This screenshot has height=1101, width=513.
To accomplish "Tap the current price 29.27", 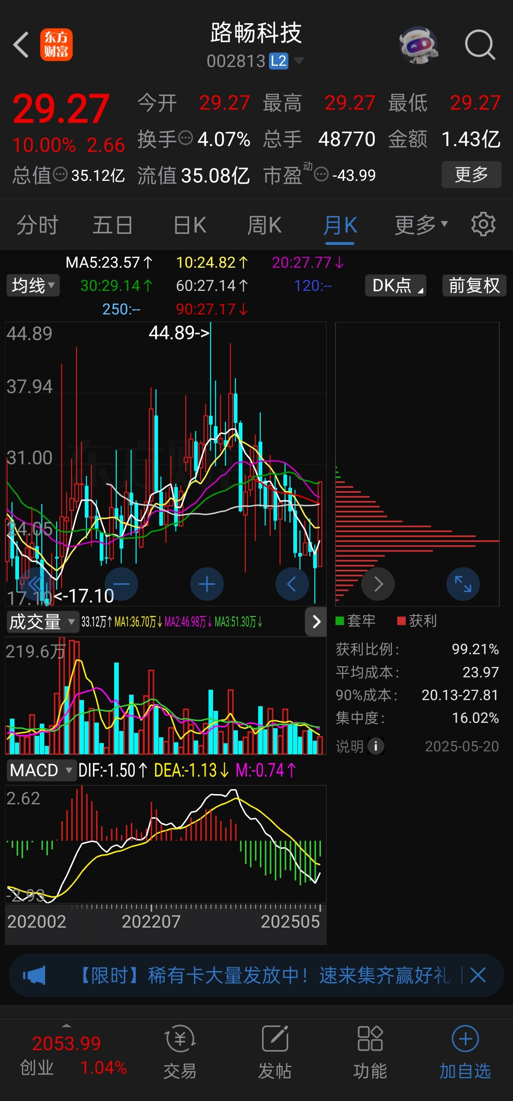I will click(61, 108).
